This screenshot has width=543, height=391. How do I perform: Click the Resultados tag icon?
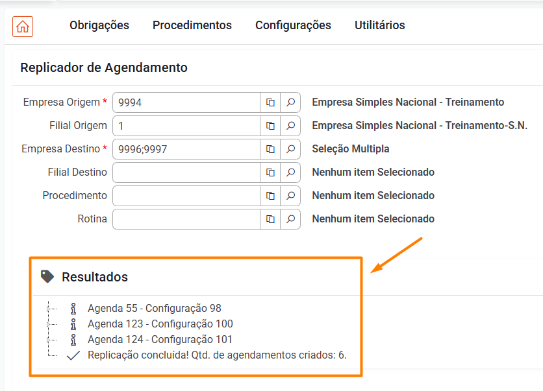pos(47,277)
